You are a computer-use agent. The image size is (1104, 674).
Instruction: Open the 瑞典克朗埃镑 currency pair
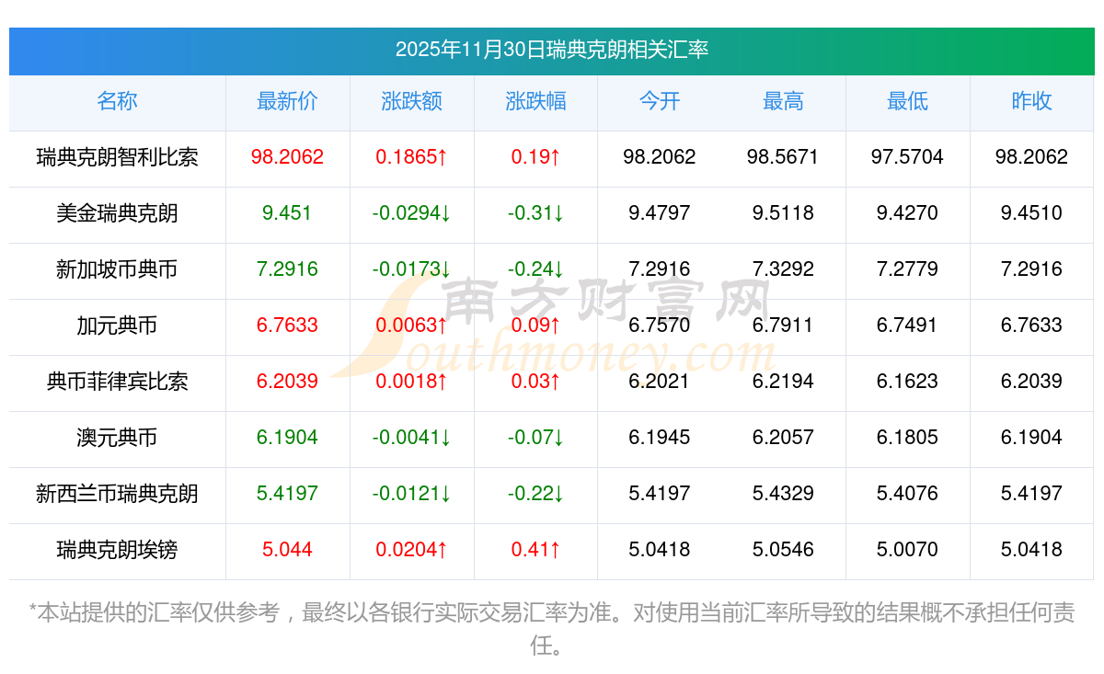(117, 550)
